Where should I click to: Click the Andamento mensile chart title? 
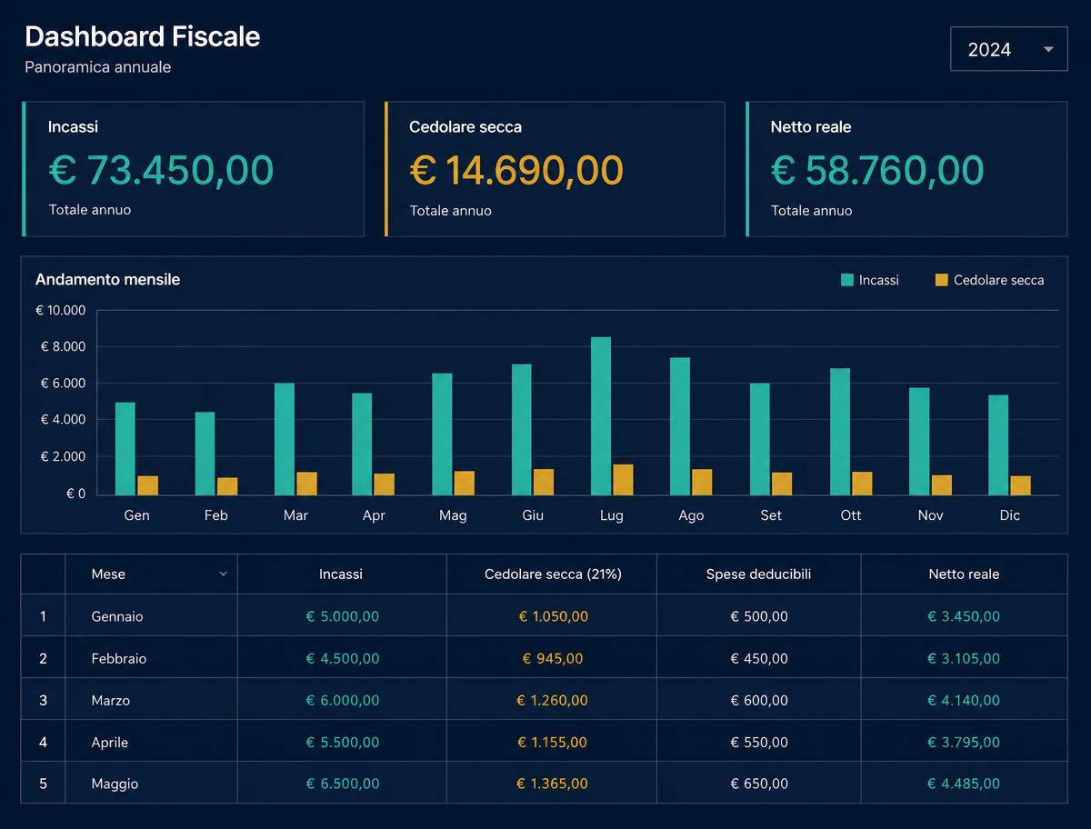pos(107,280)
